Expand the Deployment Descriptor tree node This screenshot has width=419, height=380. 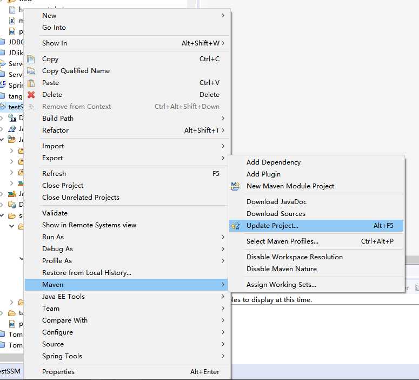click(2, 118)
